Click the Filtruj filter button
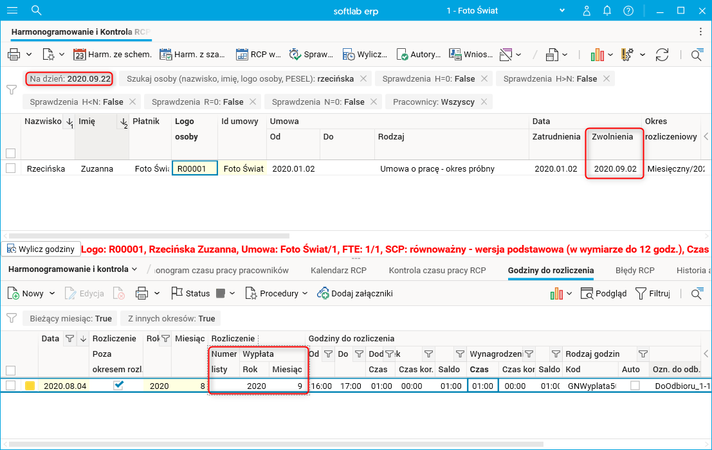 tap(653, 294)
